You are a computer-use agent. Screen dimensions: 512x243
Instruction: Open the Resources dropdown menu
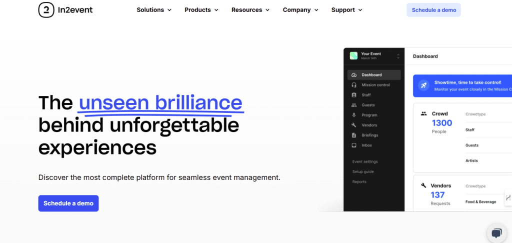pyautogui.click(x=250, y=10)
